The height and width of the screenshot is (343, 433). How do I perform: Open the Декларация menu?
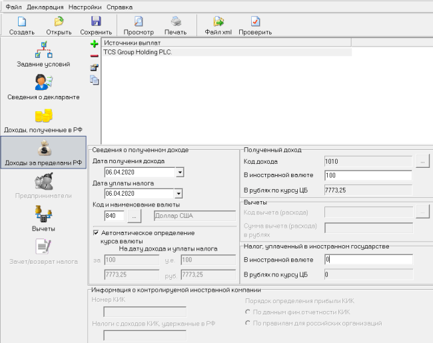[x=45, y=6]
